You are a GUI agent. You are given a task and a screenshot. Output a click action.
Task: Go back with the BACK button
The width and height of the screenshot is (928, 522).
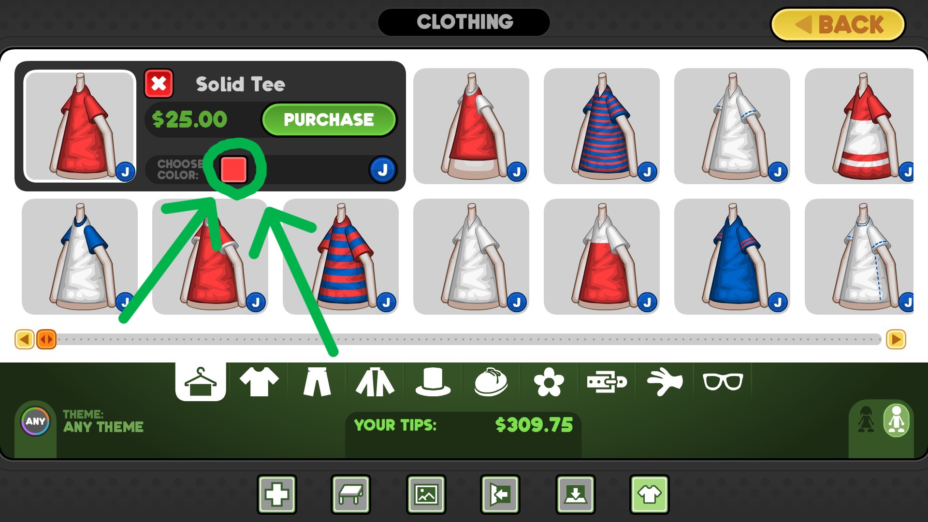838,24
